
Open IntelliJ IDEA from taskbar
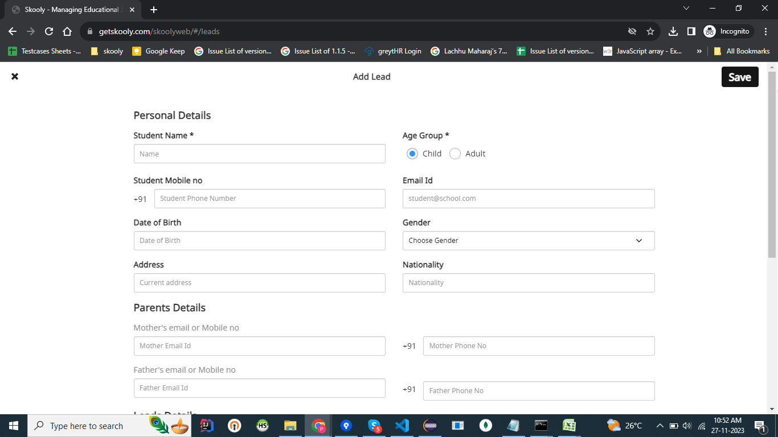pyautogui.click(x=207, y=426)
